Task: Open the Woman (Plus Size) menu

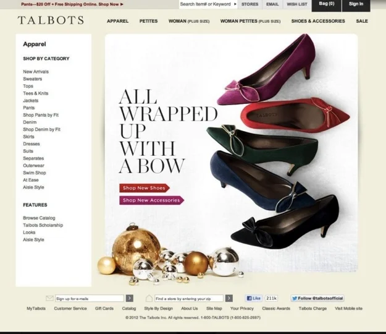Action: pyautogui.click(x=189, y=21)
